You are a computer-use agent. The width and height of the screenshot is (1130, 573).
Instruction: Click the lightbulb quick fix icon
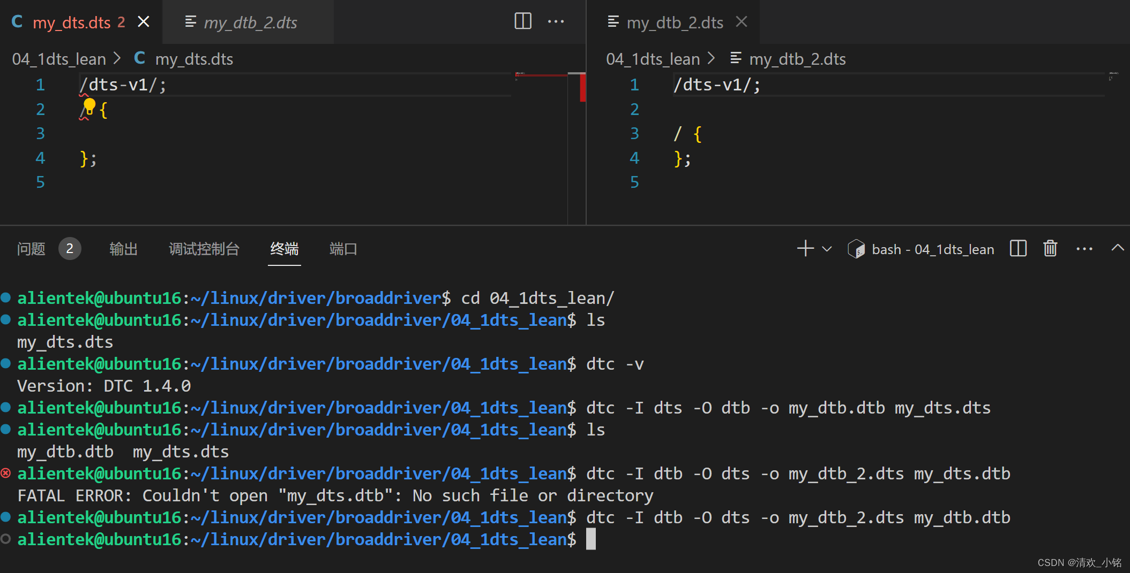click(89, 106)
